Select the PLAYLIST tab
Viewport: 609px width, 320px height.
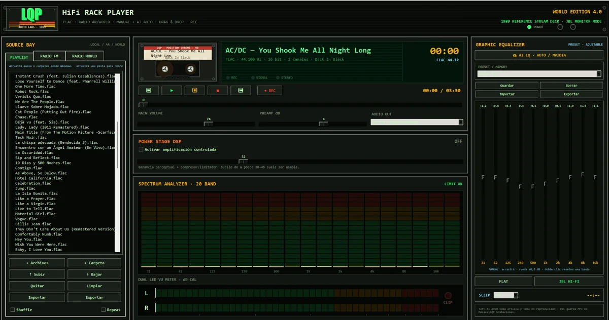pyautogui.click(x=19, y=57)
